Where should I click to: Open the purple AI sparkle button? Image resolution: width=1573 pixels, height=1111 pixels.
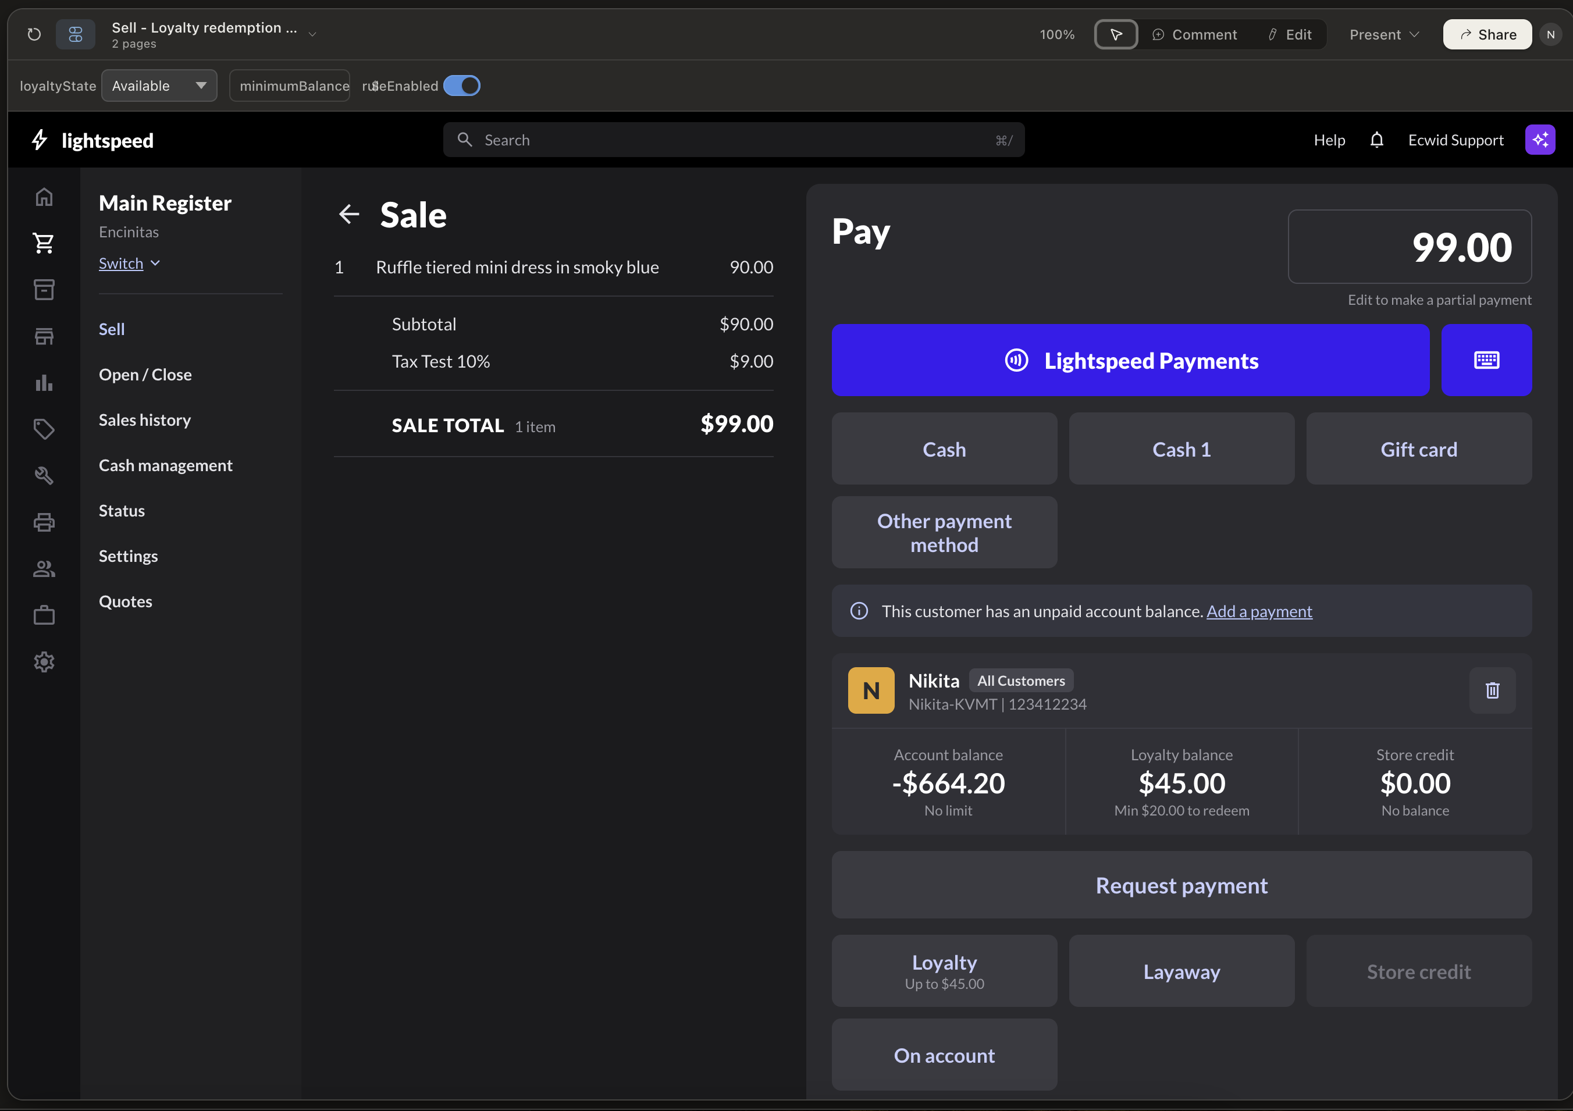click(x=1539, y=140)
